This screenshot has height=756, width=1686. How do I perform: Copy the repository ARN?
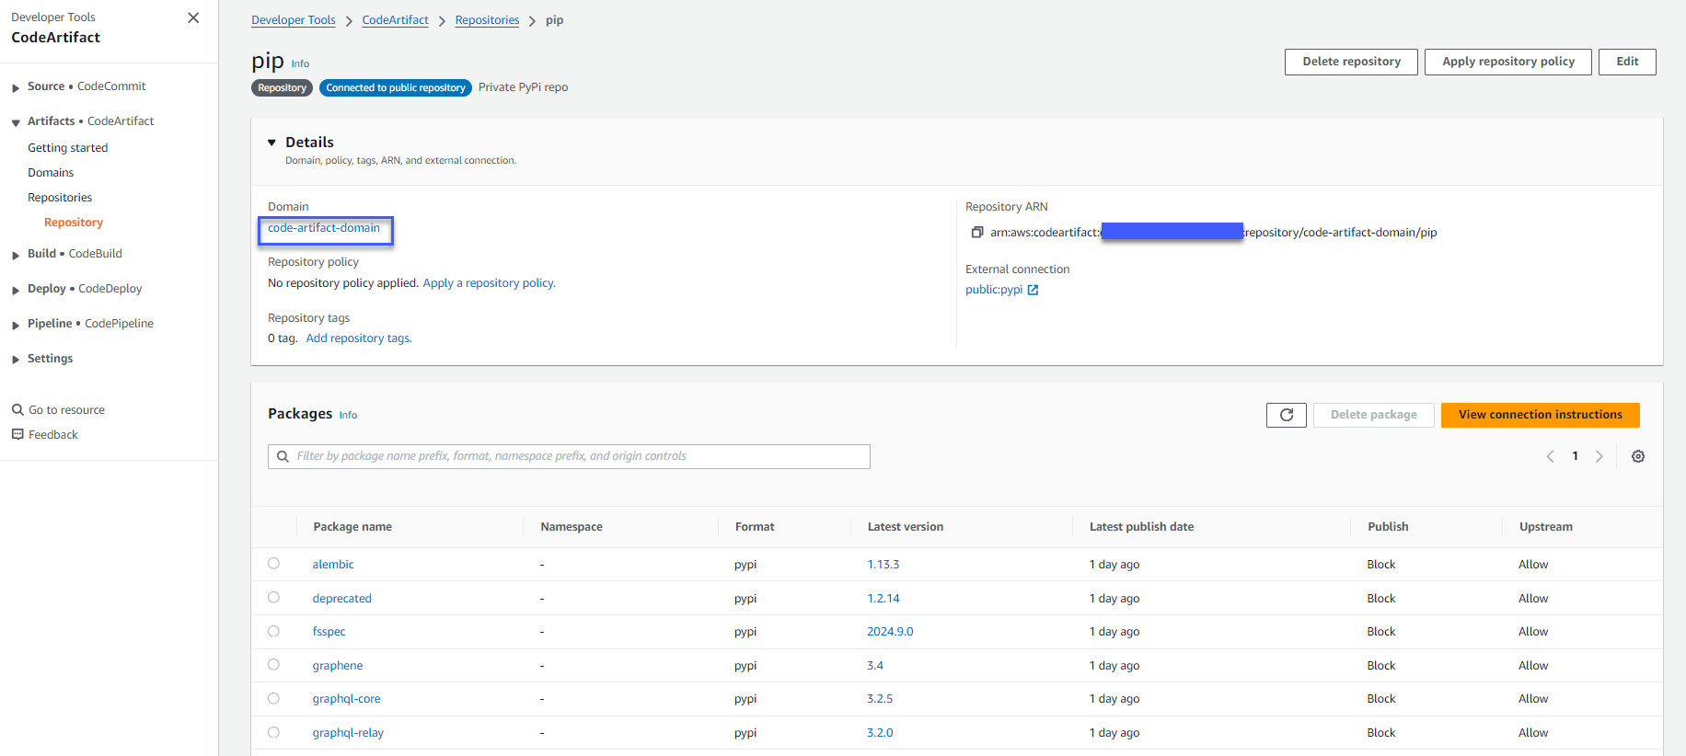[977, 233]
